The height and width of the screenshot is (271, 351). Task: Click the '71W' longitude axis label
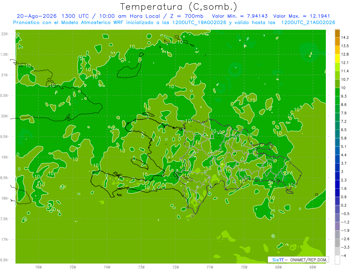point(210,267)
